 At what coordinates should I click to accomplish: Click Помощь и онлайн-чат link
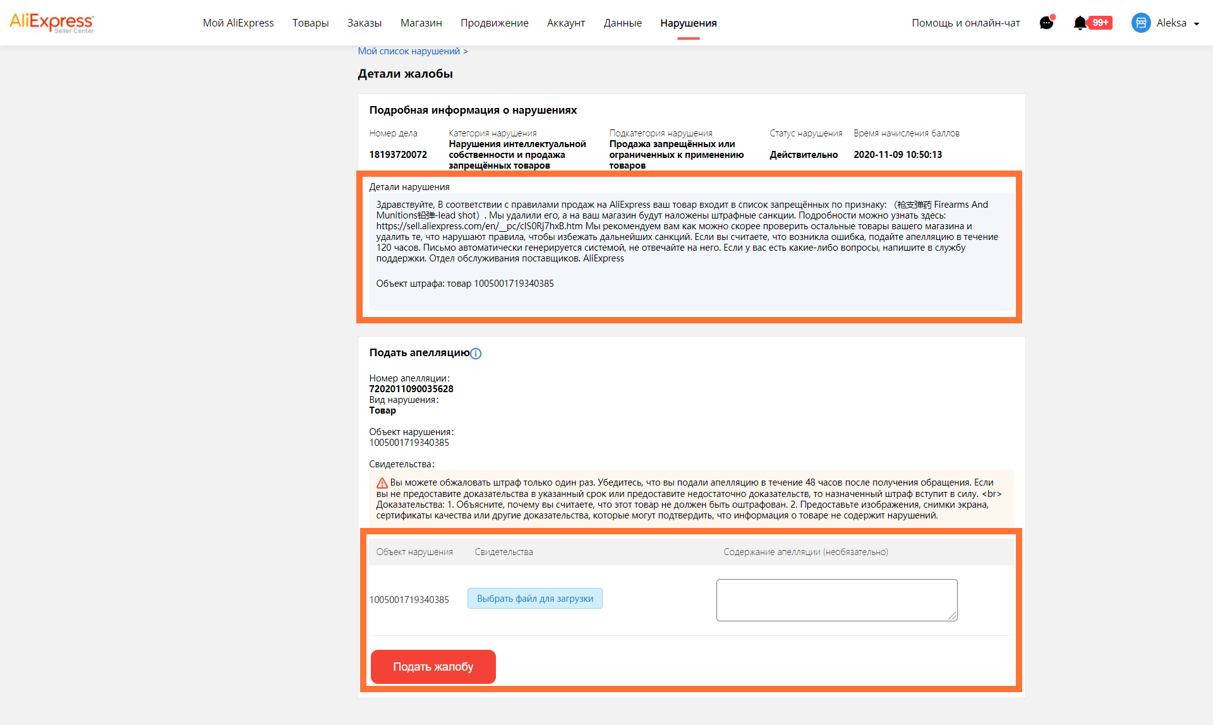coord(965,23)
